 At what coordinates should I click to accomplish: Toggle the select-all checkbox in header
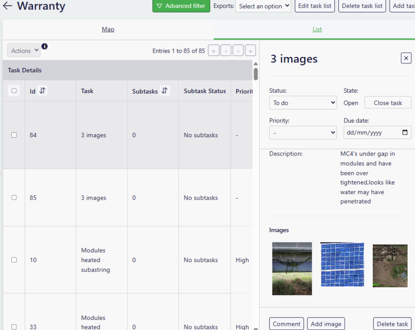[14, 91]
